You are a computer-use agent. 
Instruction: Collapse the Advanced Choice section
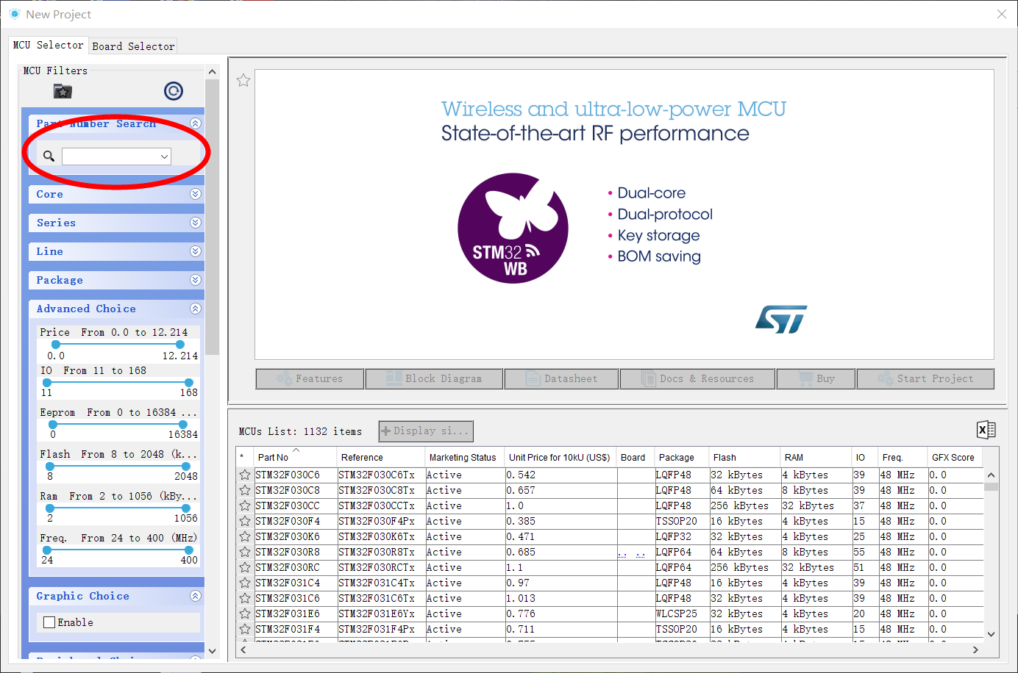(195, 309)
